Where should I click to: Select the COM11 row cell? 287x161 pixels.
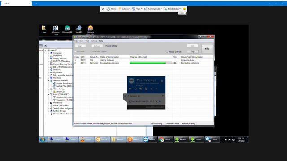click(x=83, y=63)
